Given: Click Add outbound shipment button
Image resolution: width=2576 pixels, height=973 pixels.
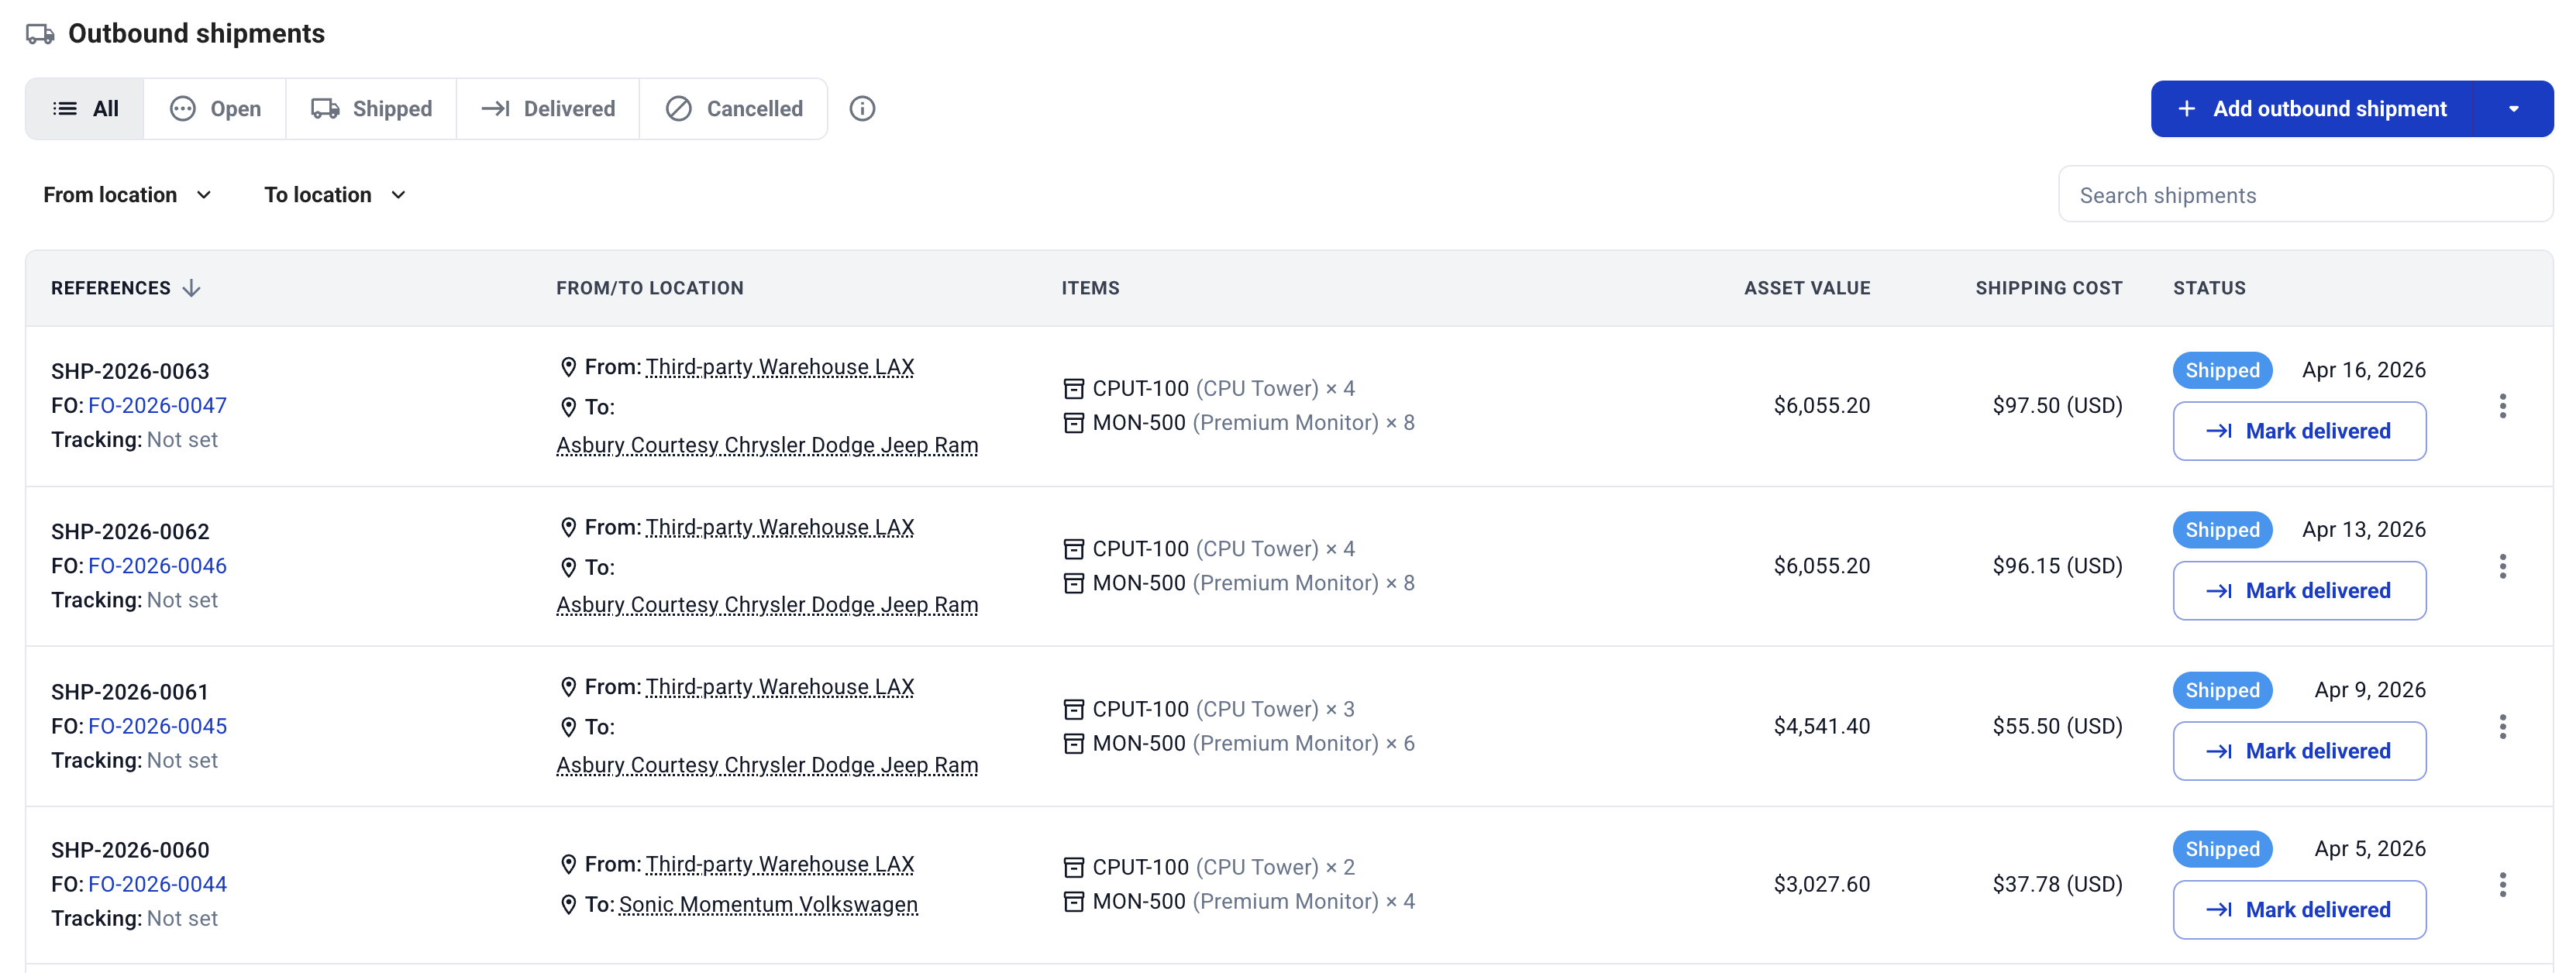Looking at the screenshot, I should click(x=2312, y=108).
